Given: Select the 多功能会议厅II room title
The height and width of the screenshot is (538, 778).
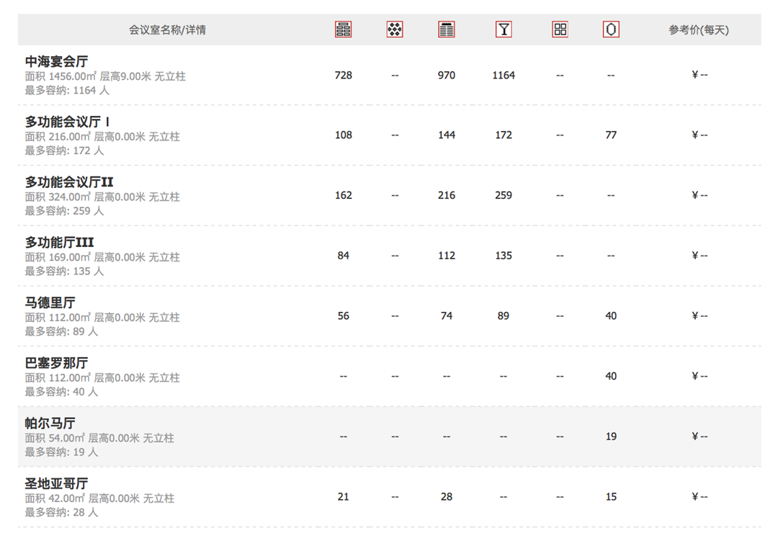Looking at the screenshot, I should [x=69, y=182].
